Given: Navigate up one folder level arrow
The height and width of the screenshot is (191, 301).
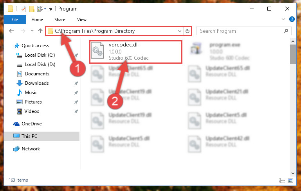Looking at the screenshot, I should 40,31.
